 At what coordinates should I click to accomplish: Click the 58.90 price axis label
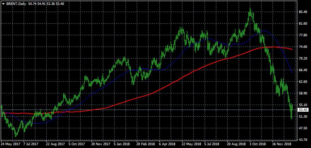[303, 93]
